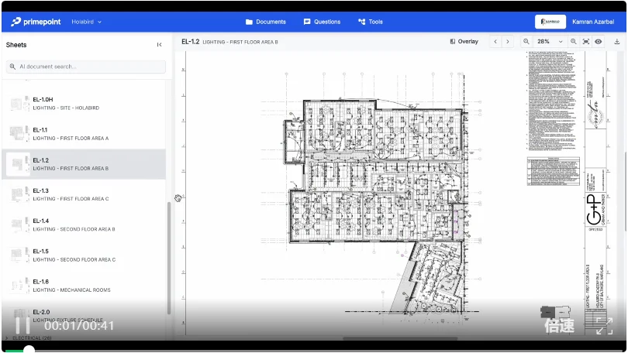Screen dimensions: 628x353
Task: Go to the previous sheet arrow
Action: (496, 42)
